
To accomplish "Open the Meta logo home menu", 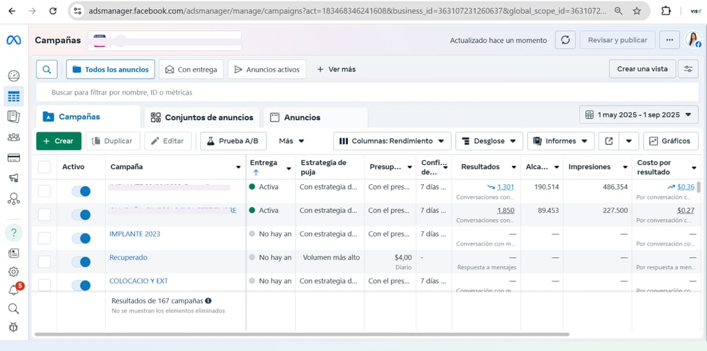I will [14, 40].
